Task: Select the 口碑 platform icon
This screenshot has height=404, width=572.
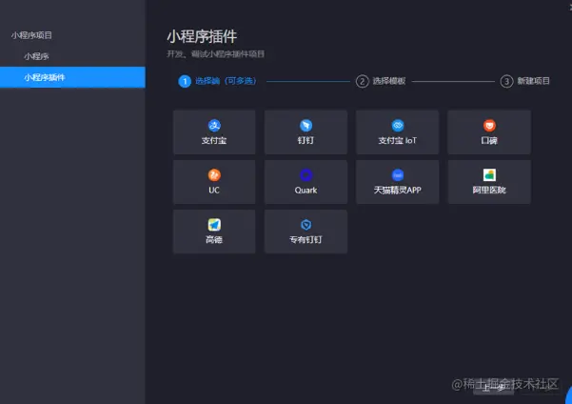Action: [x=489, y=125]
